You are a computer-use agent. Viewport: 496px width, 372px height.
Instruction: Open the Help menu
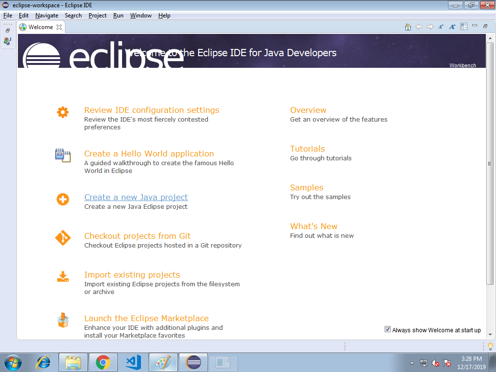click(164, 15)
